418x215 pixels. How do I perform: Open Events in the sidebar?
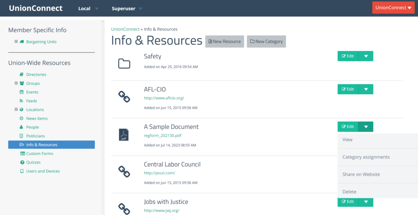[32, 92]
